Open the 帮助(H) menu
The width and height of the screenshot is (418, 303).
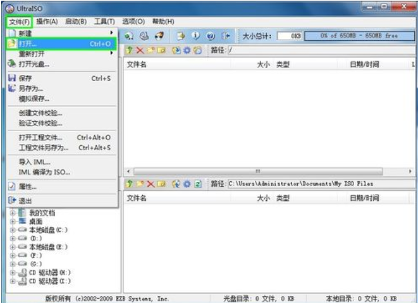pos(163,22)
